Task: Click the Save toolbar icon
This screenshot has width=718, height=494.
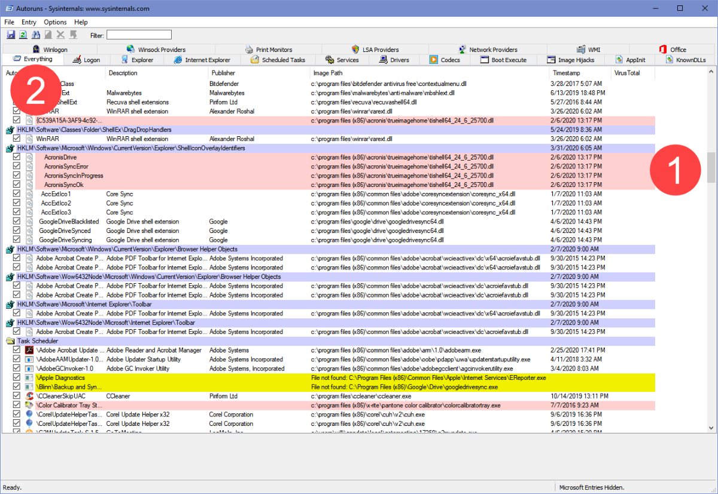Action: pos(11,35)
